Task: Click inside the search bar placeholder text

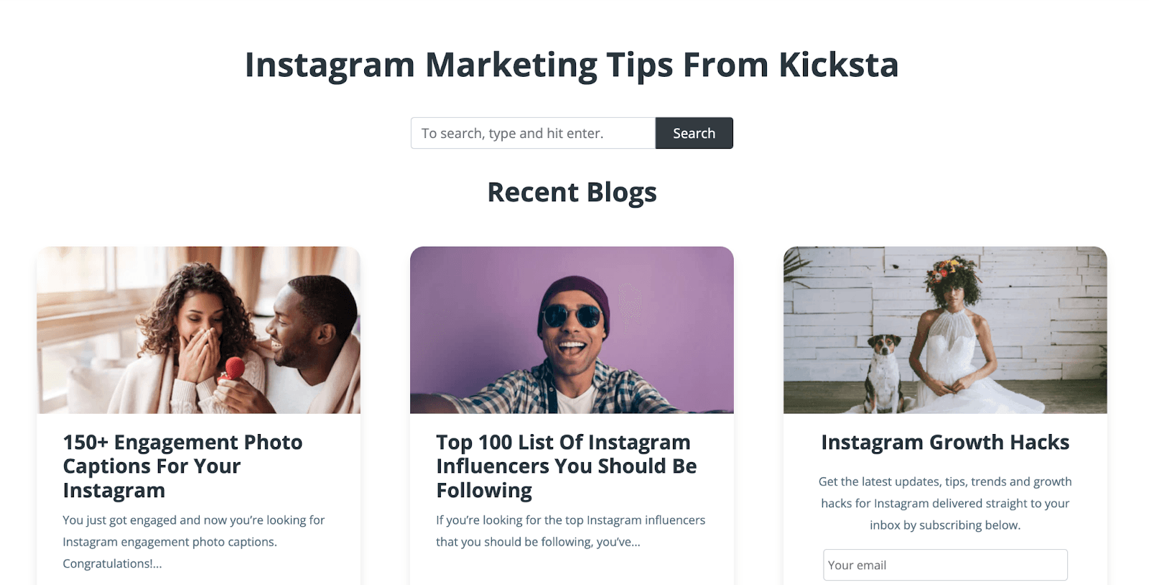Action: [x=512, y=132]
